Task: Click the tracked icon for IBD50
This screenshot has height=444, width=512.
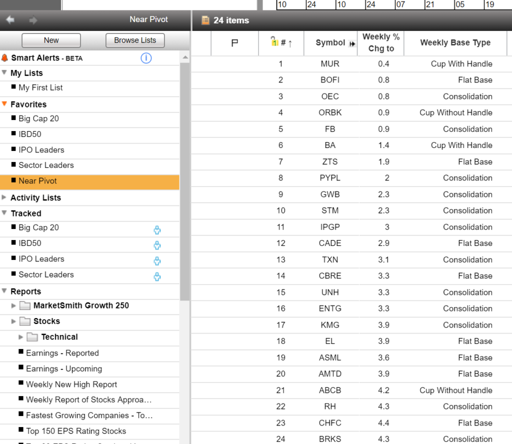Action: (x=157, y=245)
